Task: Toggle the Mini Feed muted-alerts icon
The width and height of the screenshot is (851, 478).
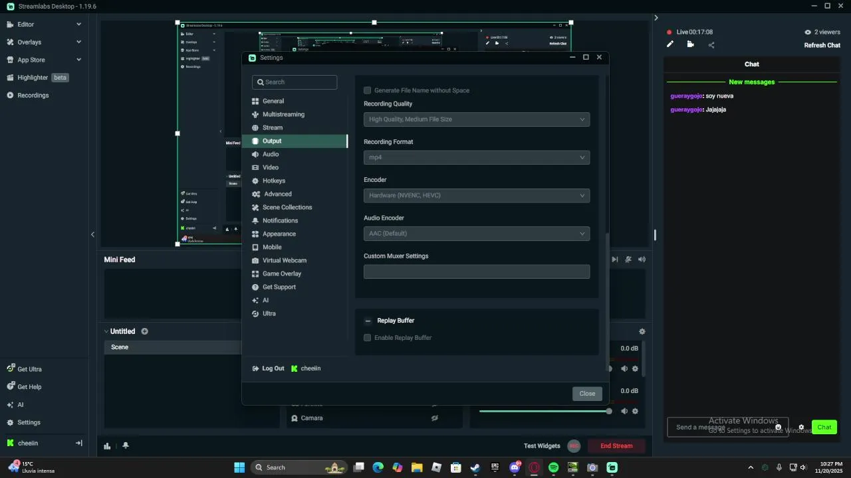Action: (628, 260)
